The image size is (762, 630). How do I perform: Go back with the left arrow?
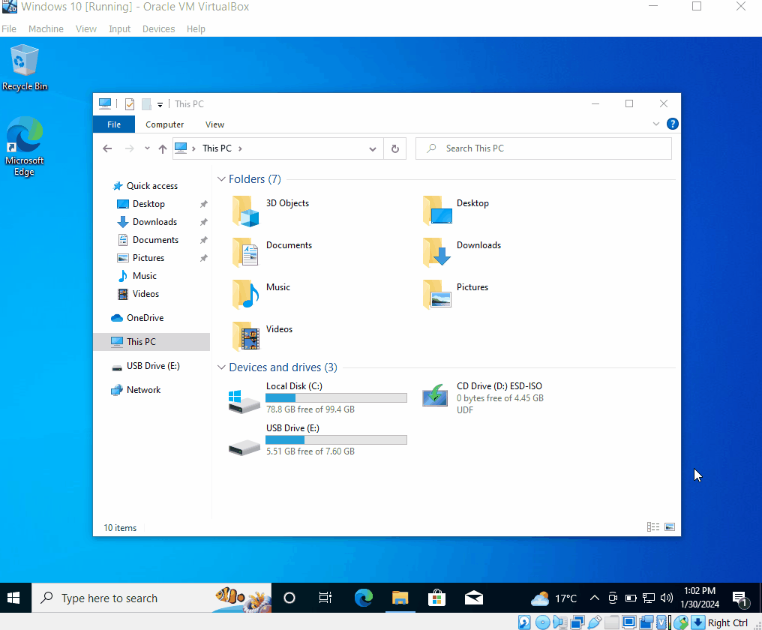pos(107,148)
